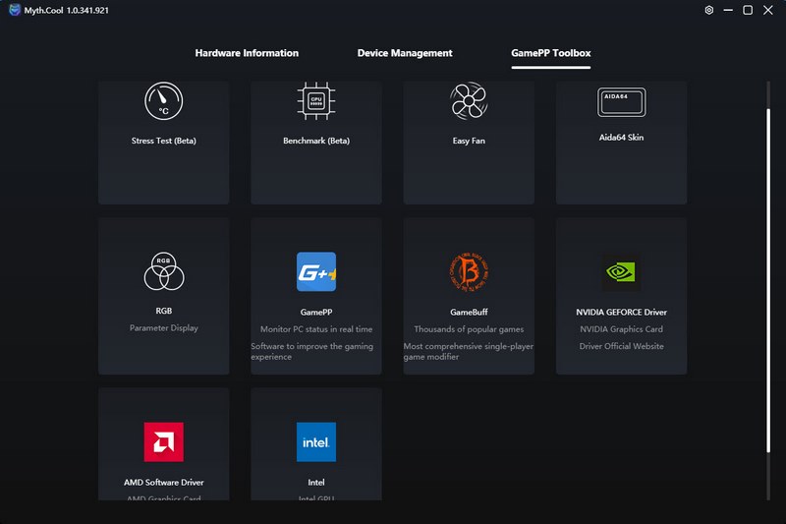Image resolution: width=786 pixels, height=524 pixels.
Task: Click the GamePP G+ logo icon
Action: click(x=315, y=271)
